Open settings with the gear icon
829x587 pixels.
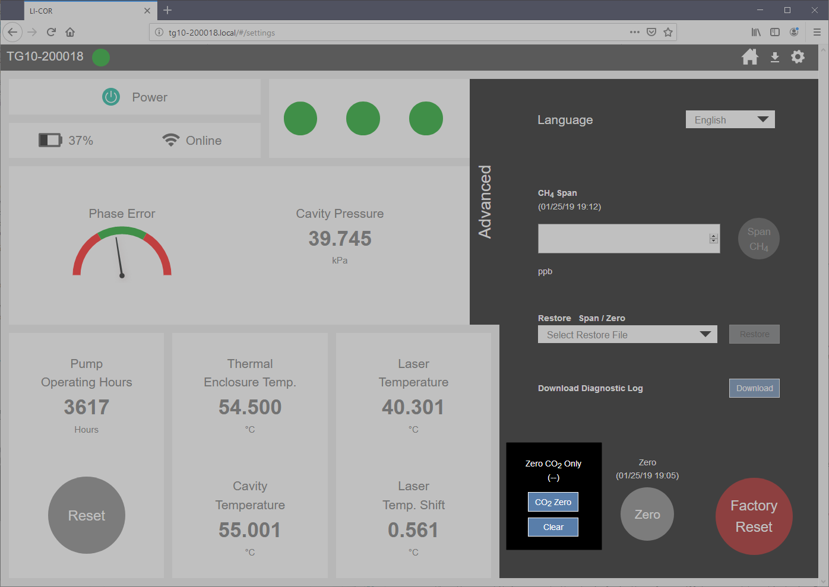point(798,57)
